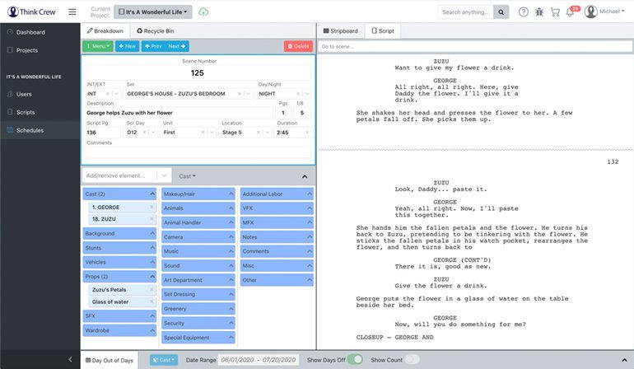This screenshot has height=369, width=634.
Task: Click the New scene button
Action: coord(128,46)
